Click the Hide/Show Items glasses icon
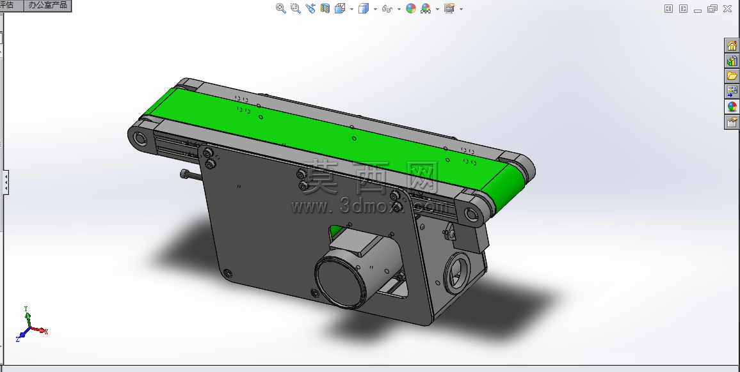 387,8
